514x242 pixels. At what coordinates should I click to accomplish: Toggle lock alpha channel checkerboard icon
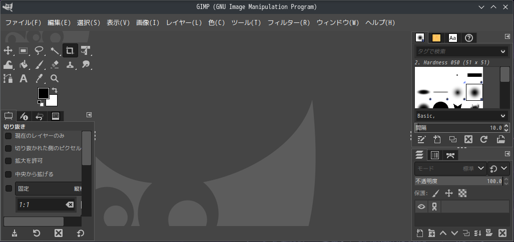point(462,193)
